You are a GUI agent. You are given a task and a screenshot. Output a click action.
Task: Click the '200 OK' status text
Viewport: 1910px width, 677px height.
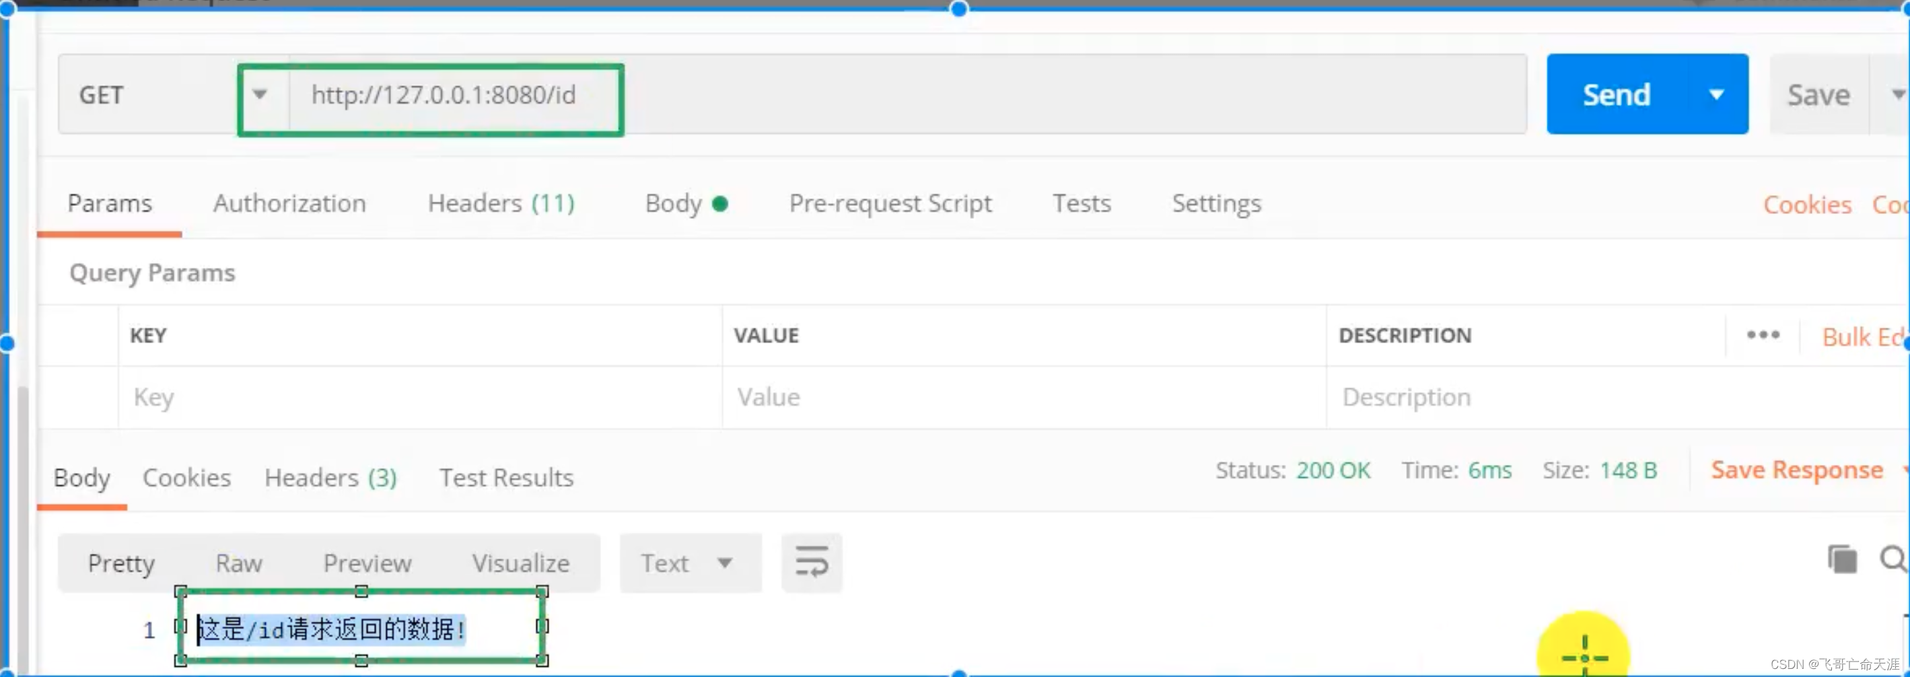tap(1333, 471)
